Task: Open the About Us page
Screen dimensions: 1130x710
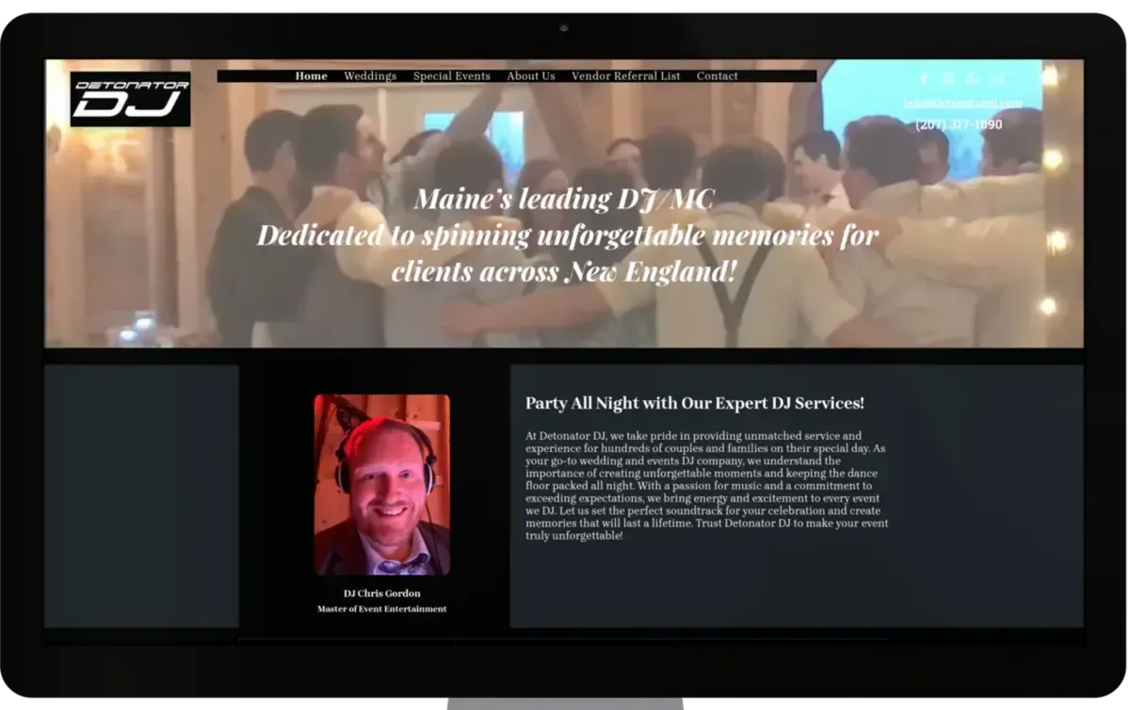Action: click(531, 76)
